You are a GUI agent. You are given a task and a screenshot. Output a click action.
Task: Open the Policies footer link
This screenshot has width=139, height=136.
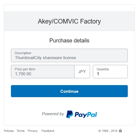9,131
